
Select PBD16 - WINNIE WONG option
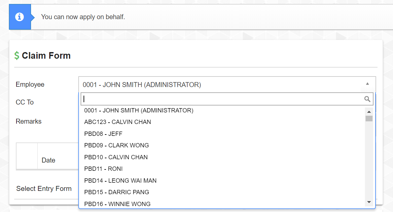click(x=117, y=204)
